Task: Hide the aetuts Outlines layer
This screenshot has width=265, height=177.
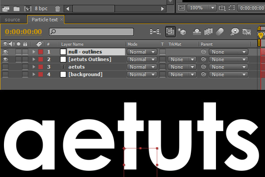Action: pyautogui.click(x=5, y=59)
